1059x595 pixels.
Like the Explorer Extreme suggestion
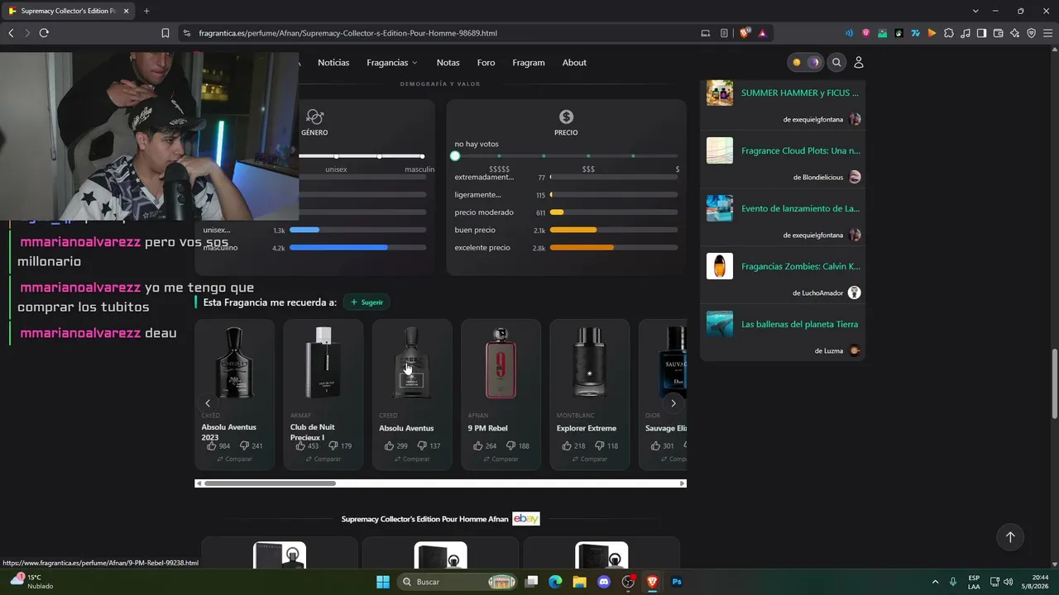point(567,445)
